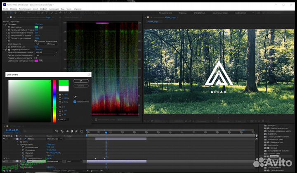Collapse the 3D туман effect properties
Screen dimensions: 297x173
point(4,24)
